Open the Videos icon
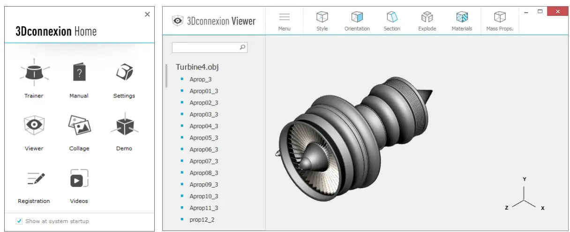This screenshot has height=232, width=570. [79, 179]
